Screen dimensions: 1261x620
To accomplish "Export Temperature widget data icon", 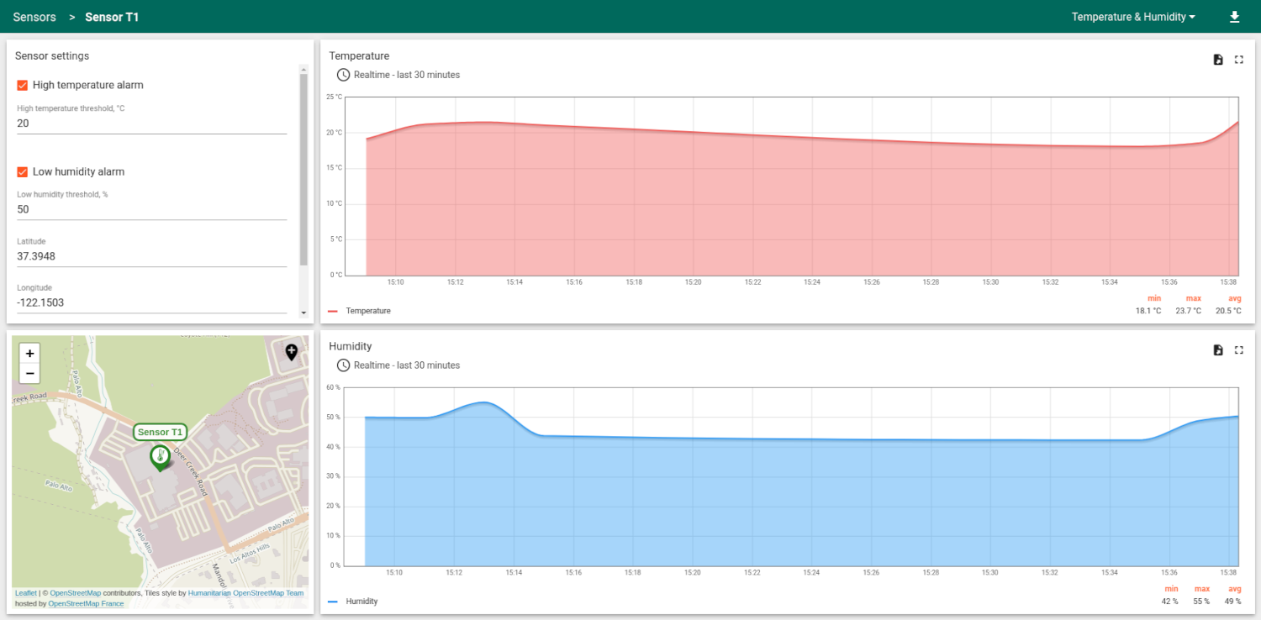I will (1218, 60).
